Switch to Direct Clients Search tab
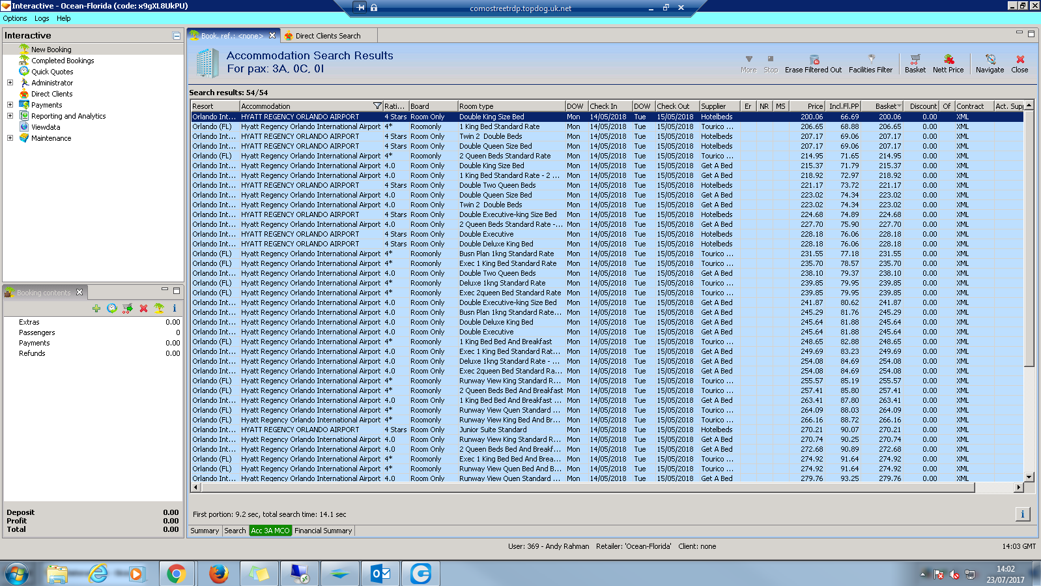 [328, 36]
